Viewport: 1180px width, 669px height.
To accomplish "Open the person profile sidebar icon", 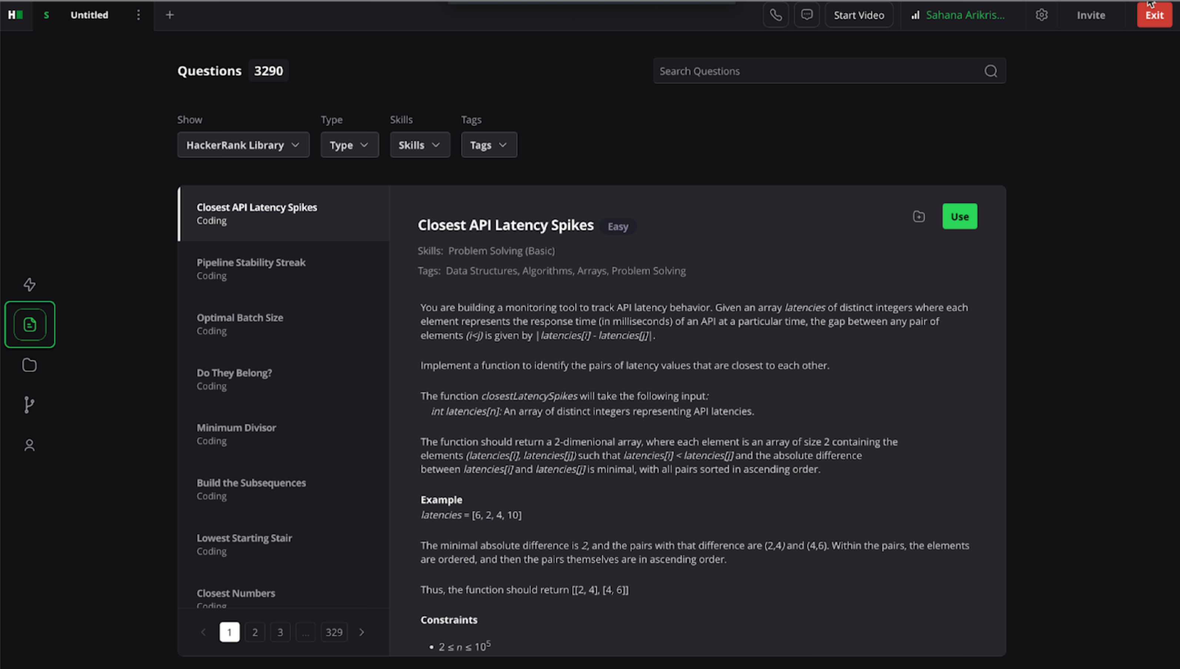I will [29, 445].
